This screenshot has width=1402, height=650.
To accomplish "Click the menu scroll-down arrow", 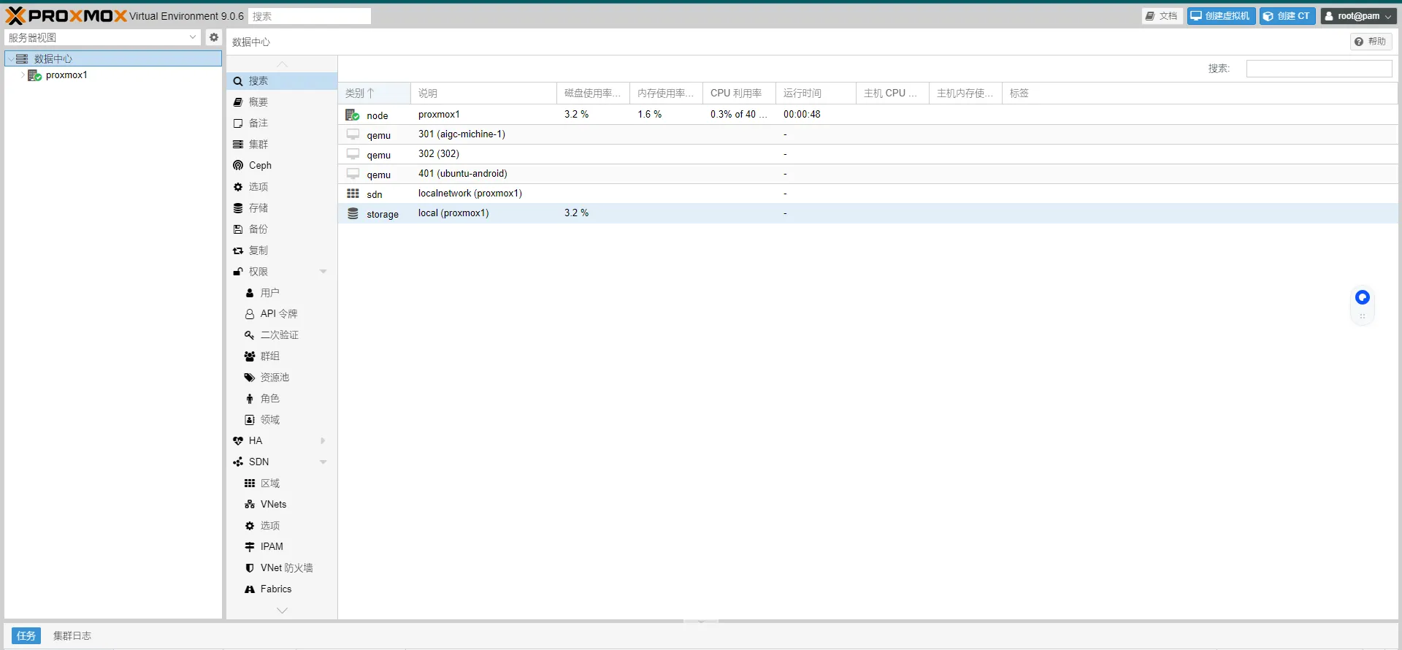I will pyautogui.click(x=282, y=611).
